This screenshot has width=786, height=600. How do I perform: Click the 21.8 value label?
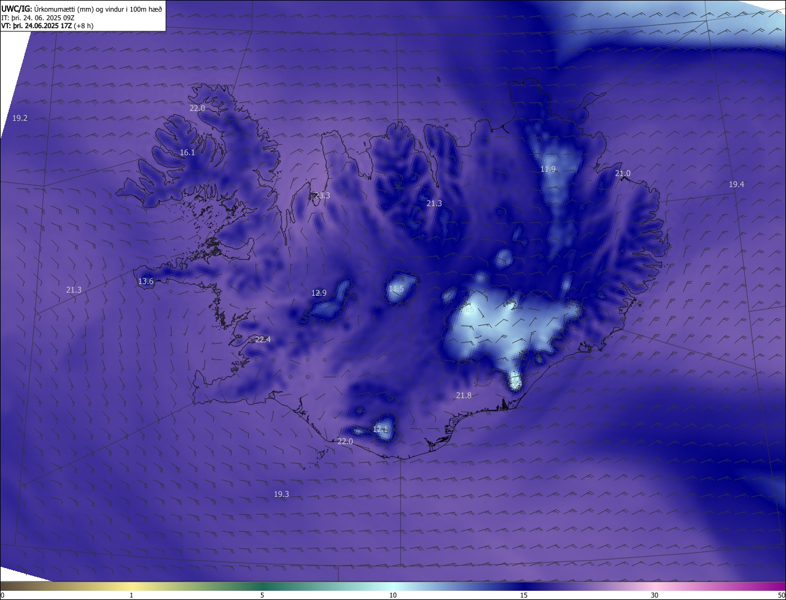coord(464,396)
